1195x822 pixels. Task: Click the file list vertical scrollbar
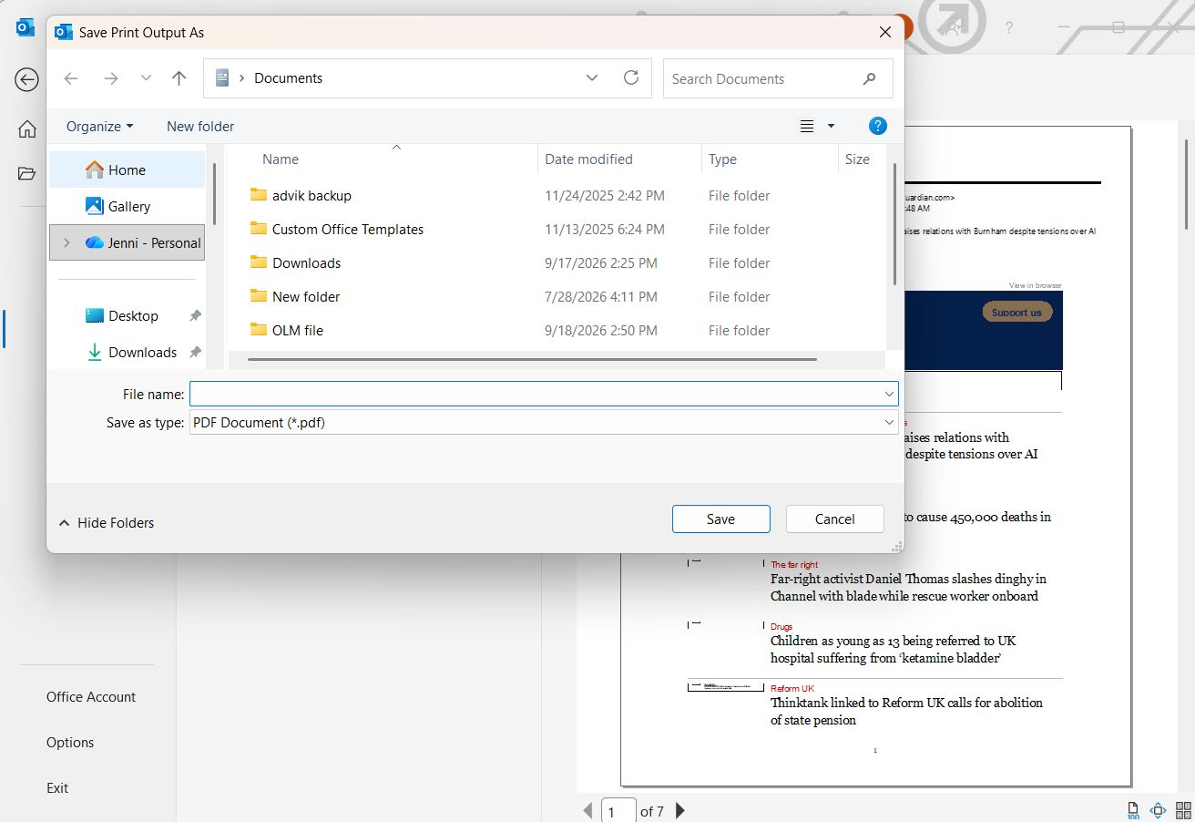895,224
